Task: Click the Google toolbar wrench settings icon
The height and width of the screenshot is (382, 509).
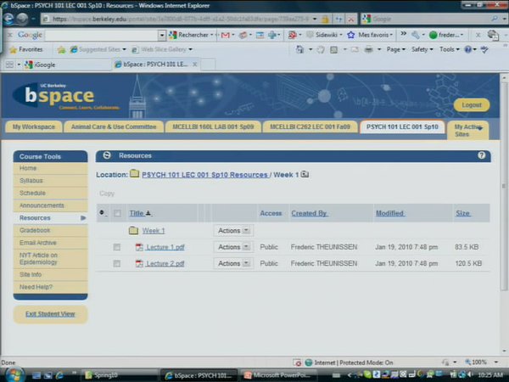Action: coord(416,35)
